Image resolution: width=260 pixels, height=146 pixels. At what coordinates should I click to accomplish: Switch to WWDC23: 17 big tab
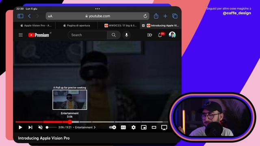(x=121, y=26)
